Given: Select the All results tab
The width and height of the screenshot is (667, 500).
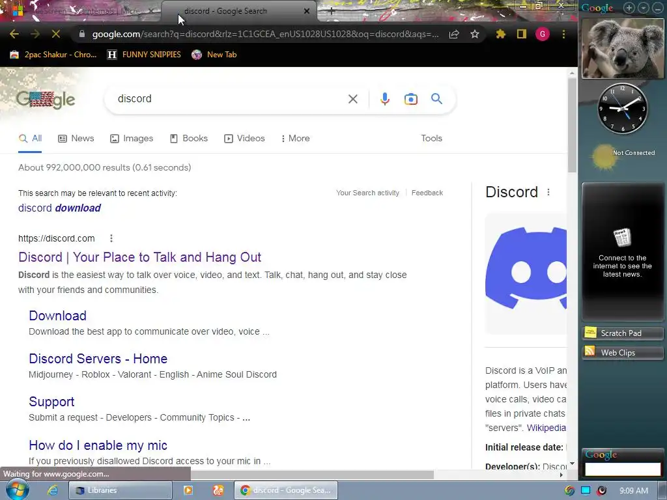Looking at the screenshot, I should [30, 139].
